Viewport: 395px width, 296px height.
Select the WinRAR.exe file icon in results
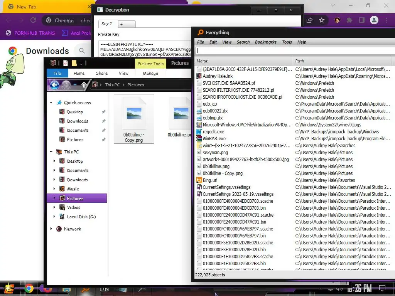click(x=199, y=138)
